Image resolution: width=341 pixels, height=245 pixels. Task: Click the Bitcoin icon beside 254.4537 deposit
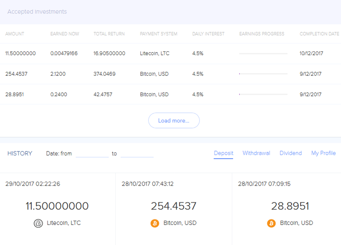(x=155, y=223)
